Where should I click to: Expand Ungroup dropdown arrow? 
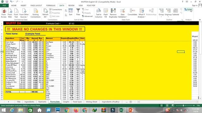(x=168, y=17)
